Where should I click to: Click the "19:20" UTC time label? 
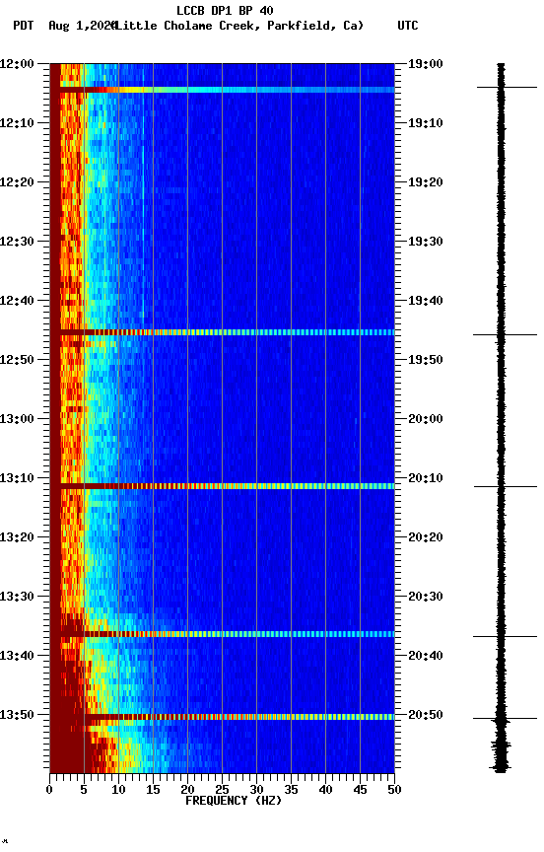[426, 182]
